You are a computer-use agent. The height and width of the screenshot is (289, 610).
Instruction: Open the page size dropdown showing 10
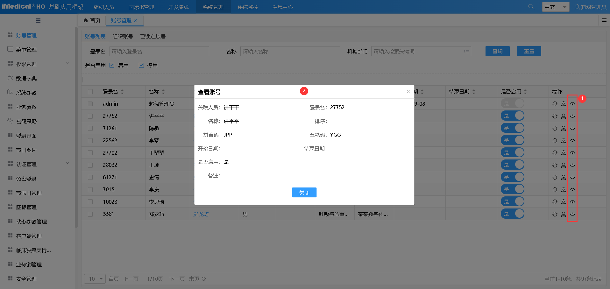tap(95, 278)
